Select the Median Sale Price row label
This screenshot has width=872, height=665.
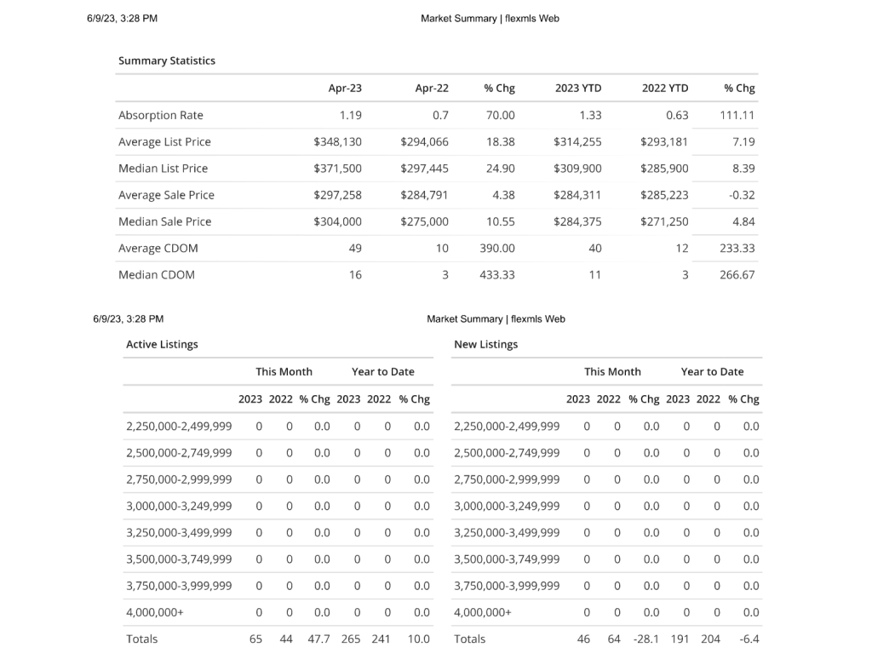pyautogui.click(x=164, y=221)
